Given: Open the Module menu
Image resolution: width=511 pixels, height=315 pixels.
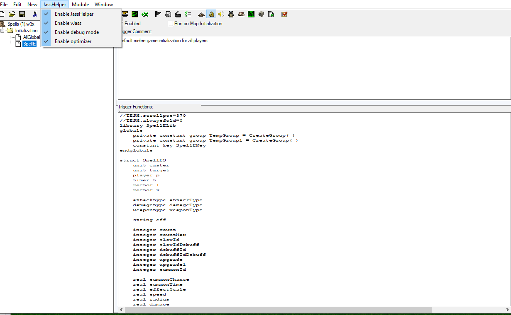Looking at the screenshot, I should tap(80, 5).
